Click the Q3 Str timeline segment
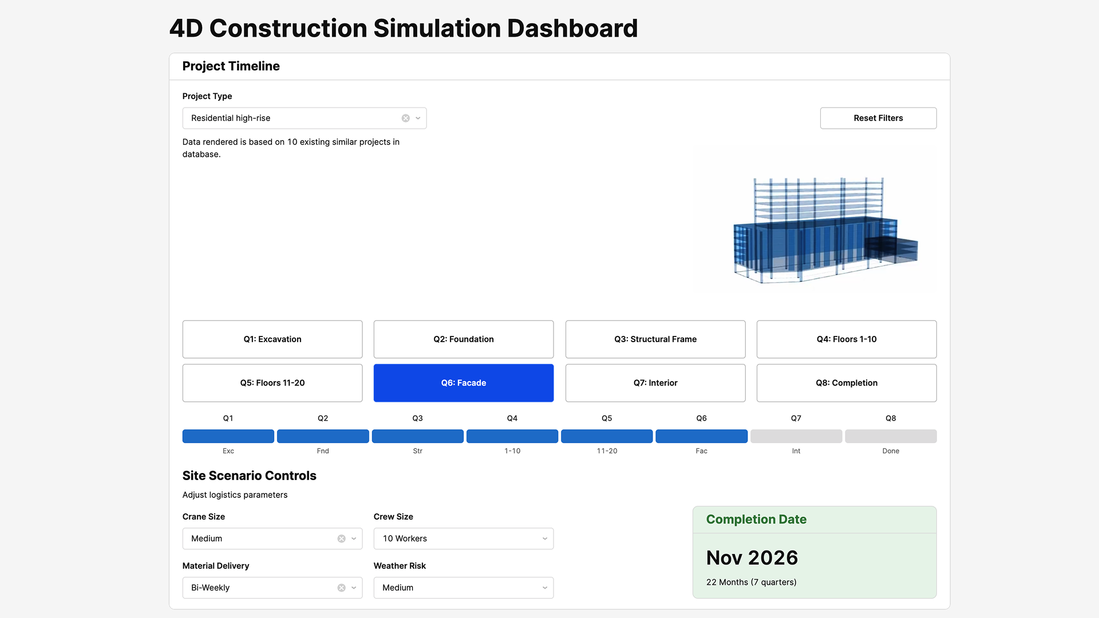The image size is (1099, 618). point(417,436)
